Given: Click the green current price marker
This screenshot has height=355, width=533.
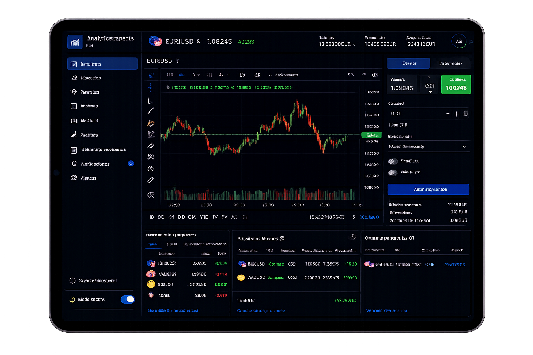Looking at the screenshot, I should (x=371, y=135).
